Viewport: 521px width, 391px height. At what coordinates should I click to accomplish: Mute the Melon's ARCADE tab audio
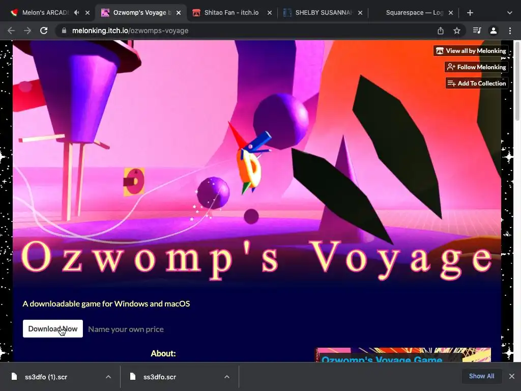(x=77, y=13)
